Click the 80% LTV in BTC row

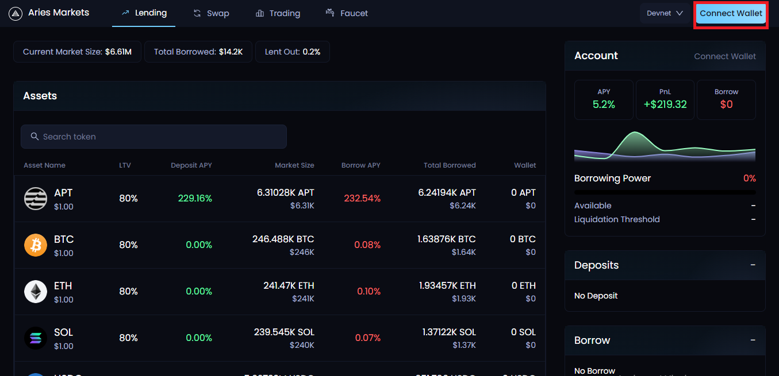point(128,245)
